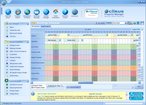Select the Mandy Smith booking bar
This screenshot has width=146, height=105.
(71, 40)
